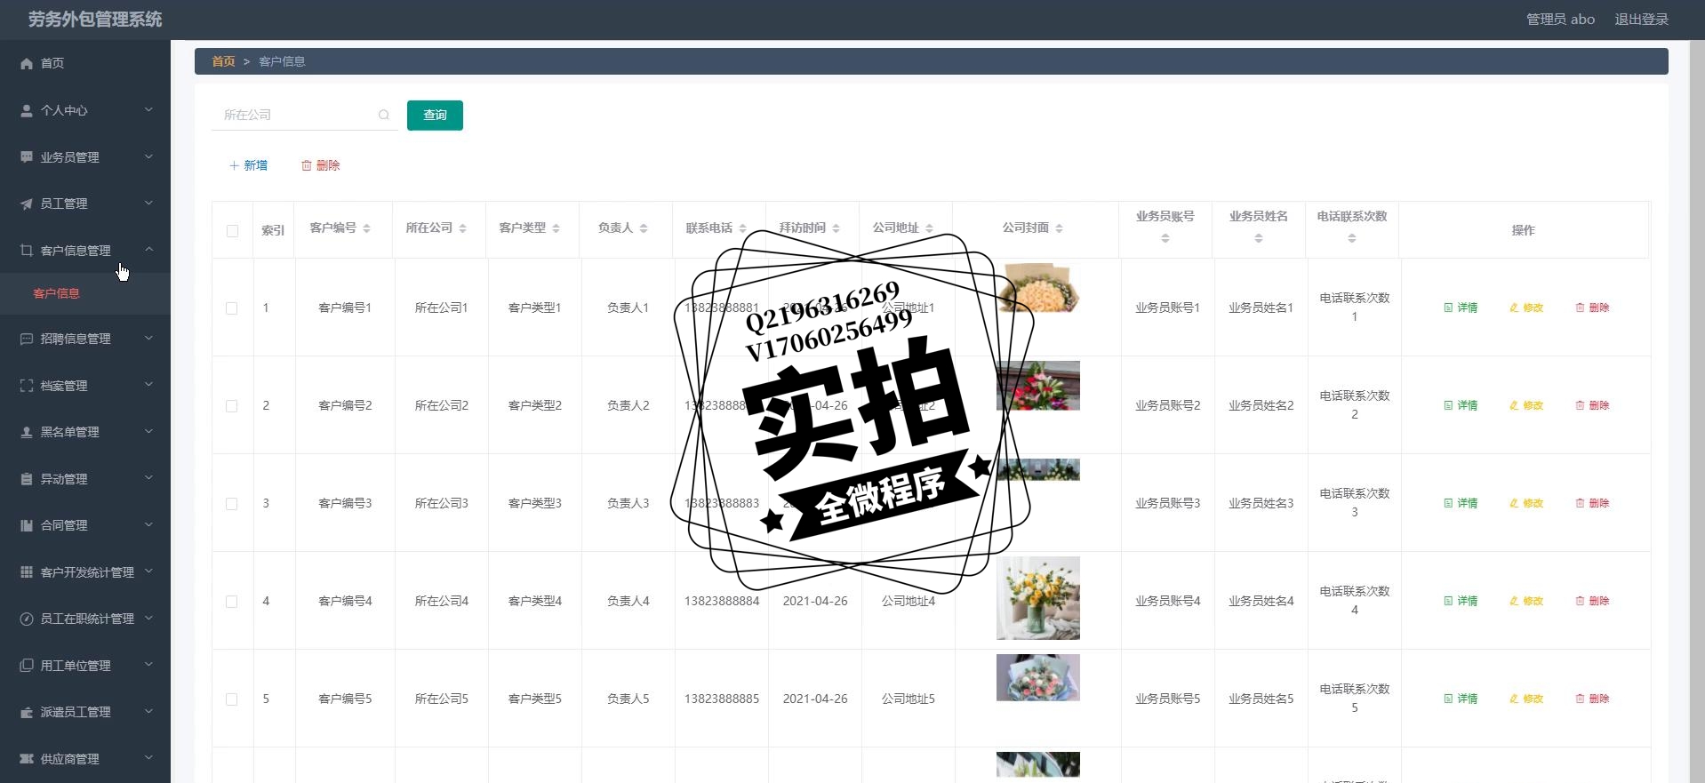
Task: Click the person icon for 个人中心
Action: pos(27,110)
